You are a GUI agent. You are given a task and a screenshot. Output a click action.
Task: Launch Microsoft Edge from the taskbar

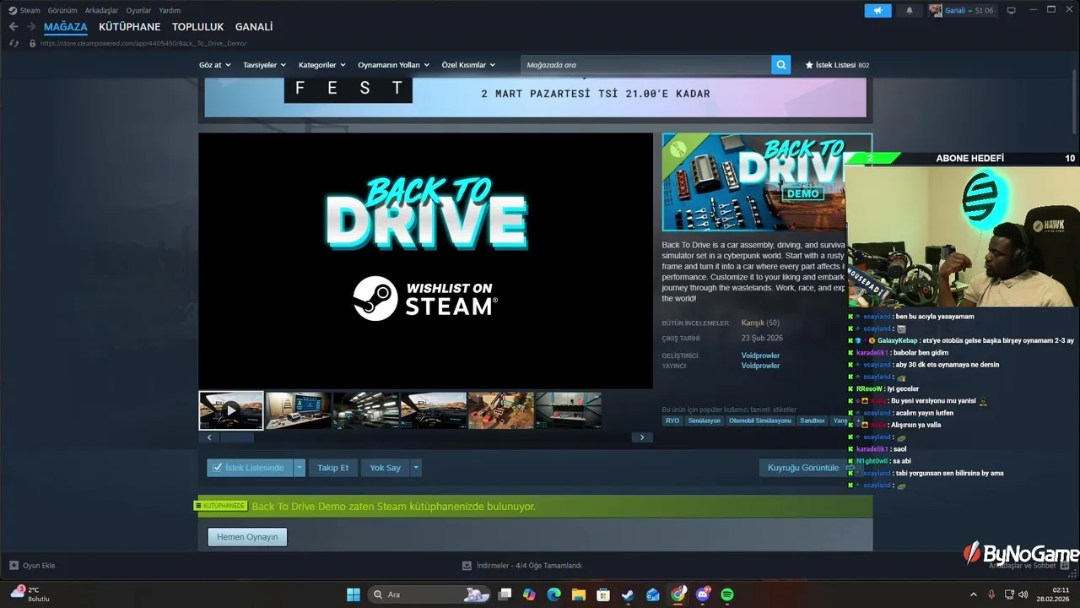553,594
